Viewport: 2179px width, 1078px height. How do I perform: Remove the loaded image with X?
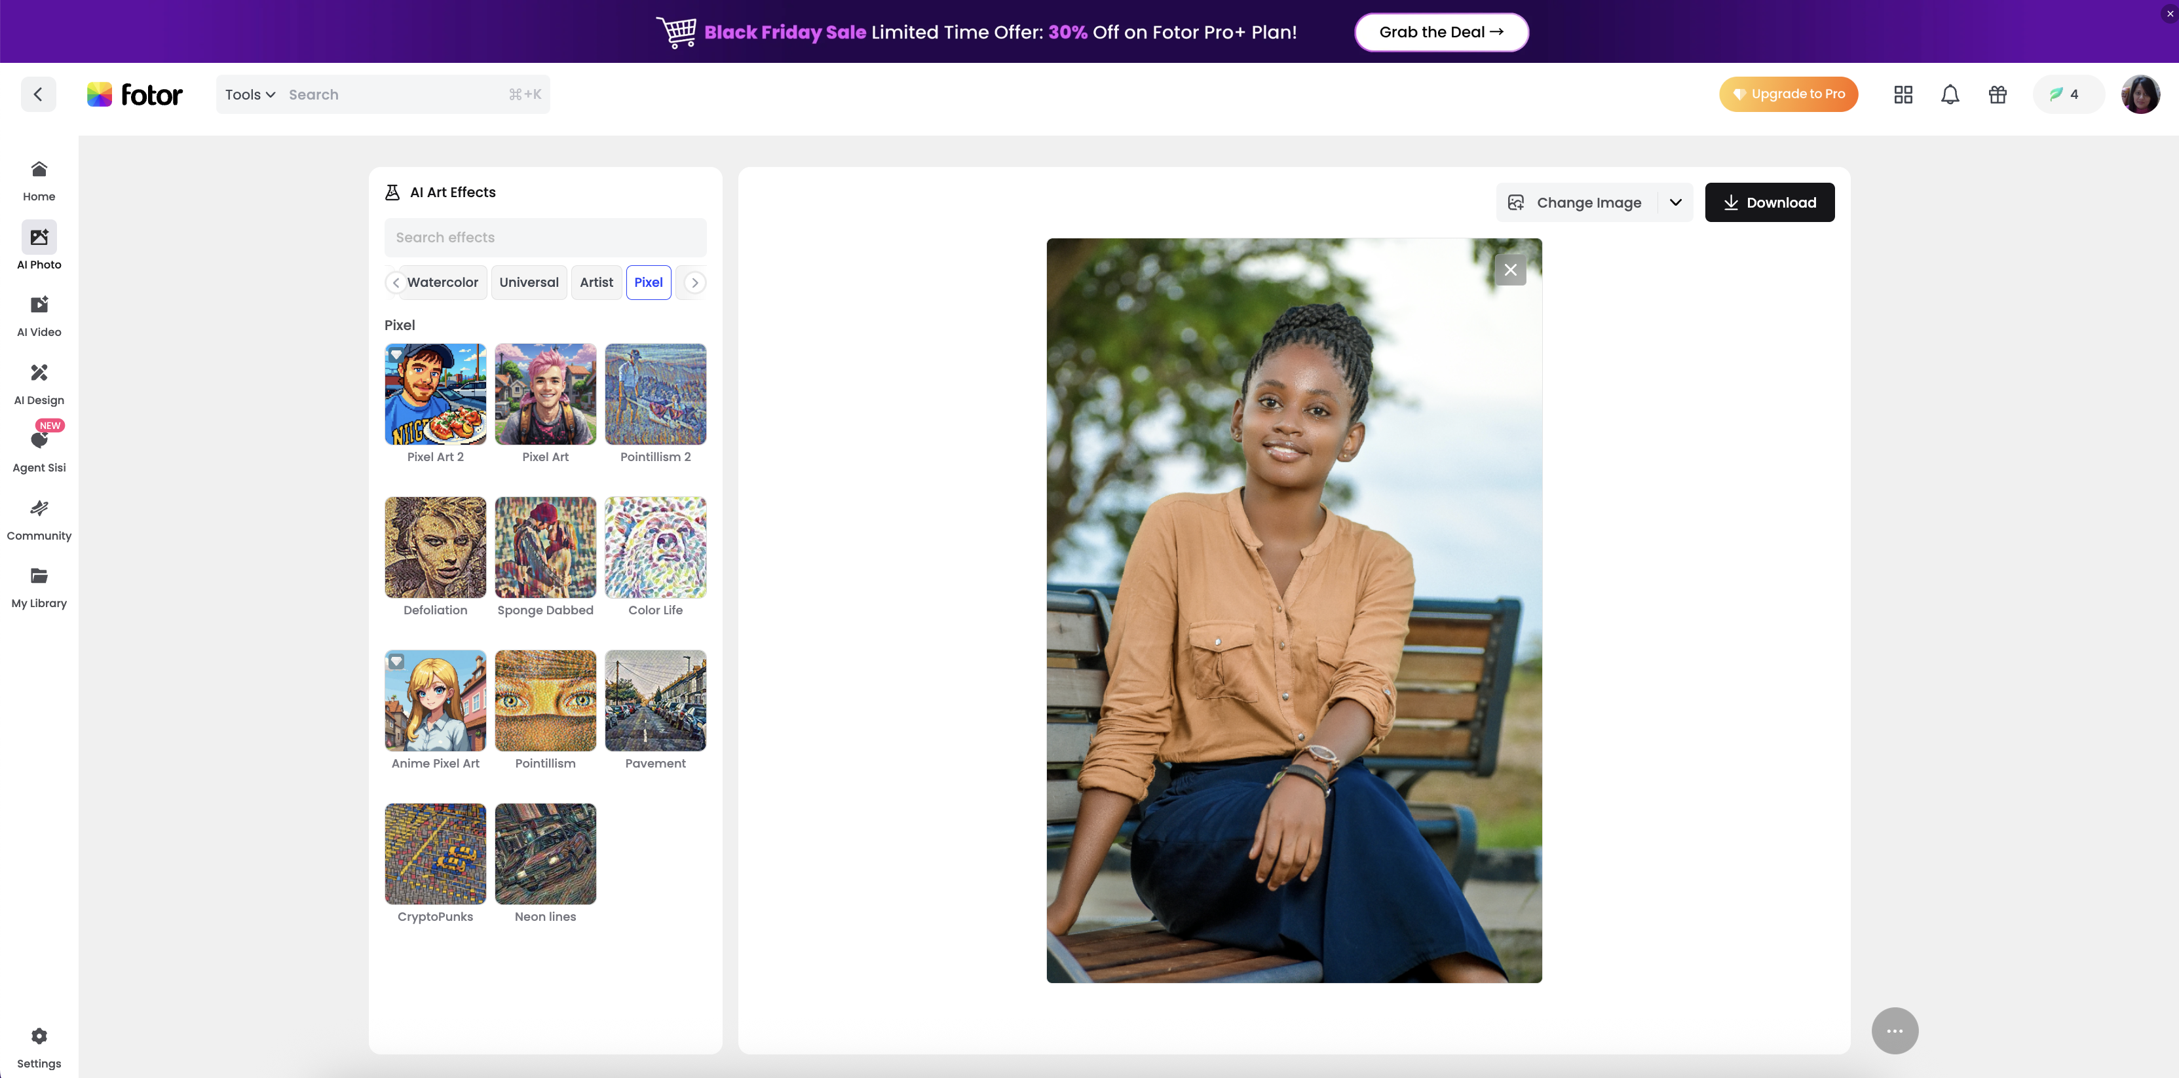1510,270
